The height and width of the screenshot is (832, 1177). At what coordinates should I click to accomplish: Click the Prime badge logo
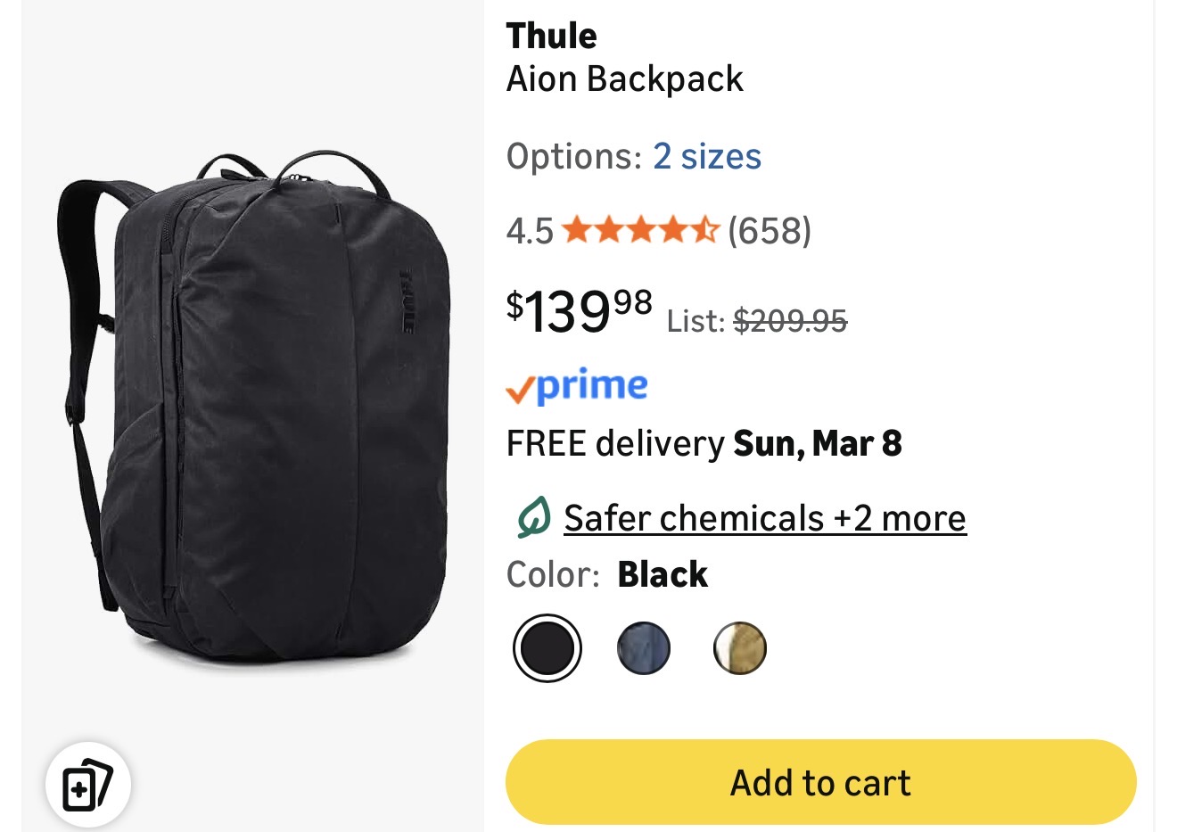(x=577, y=386)
